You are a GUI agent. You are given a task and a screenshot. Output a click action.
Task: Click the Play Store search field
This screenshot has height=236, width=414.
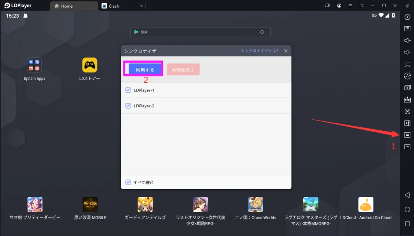(x=200, y=32)
